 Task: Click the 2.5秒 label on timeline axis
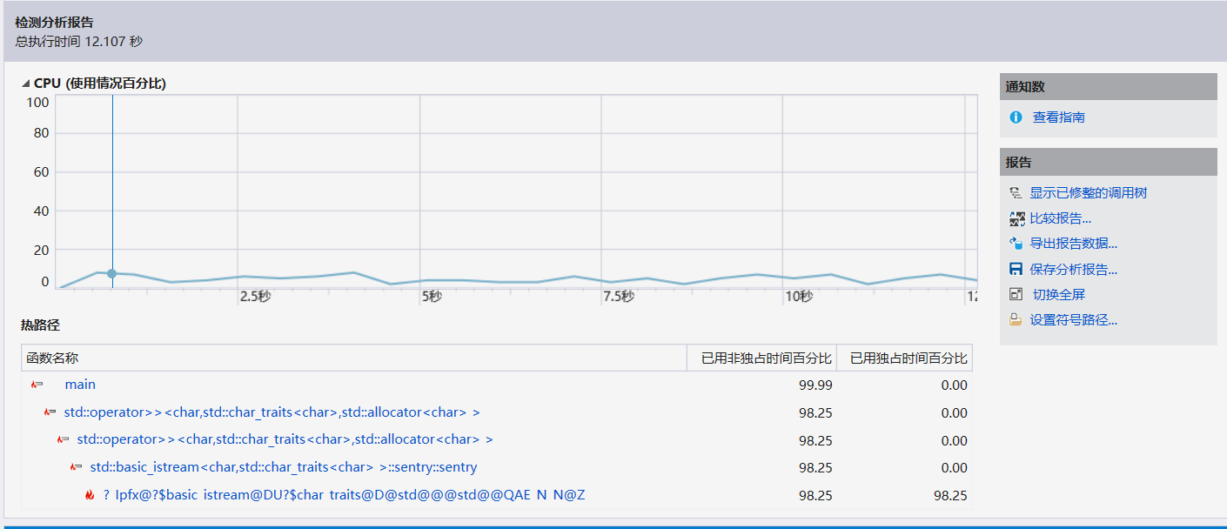[x=255, y=297]
